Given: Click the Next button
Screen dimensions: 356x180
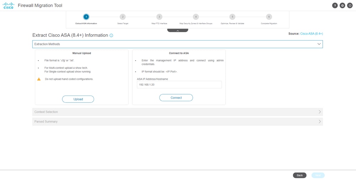Looking at the screenshot, I should coord(318,175).
